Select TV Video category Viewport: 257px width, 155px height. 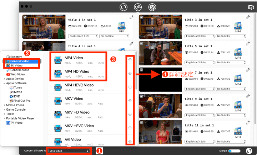tap(14, 123)
